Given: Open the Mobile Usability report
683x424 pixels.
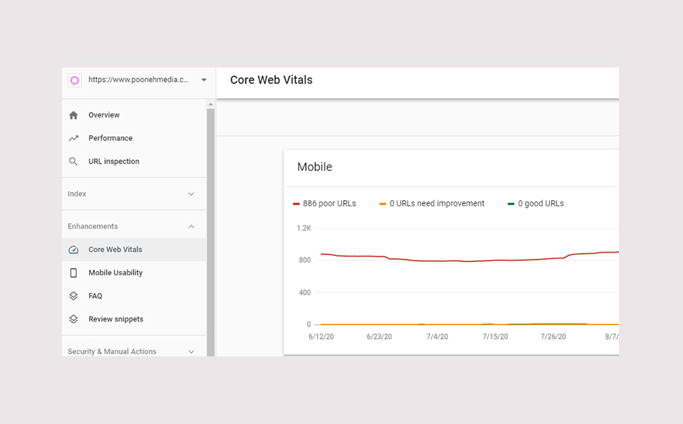Looking at the screenshot, I should coord(115,272).
